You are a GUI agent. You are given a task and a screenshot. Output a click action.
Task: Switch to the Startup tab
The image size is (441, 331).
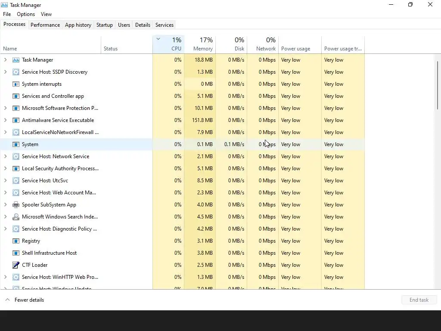point(105,25)
